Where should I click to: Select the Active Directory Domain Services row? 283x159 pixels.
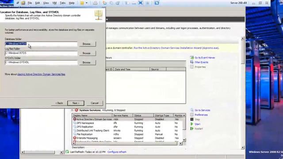click(x=127, y=119)
